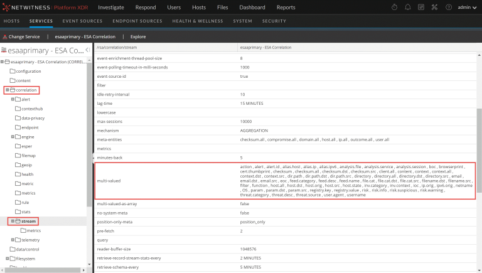Click the filemap folder icon
482x273 pixels.
pos(18,156)
